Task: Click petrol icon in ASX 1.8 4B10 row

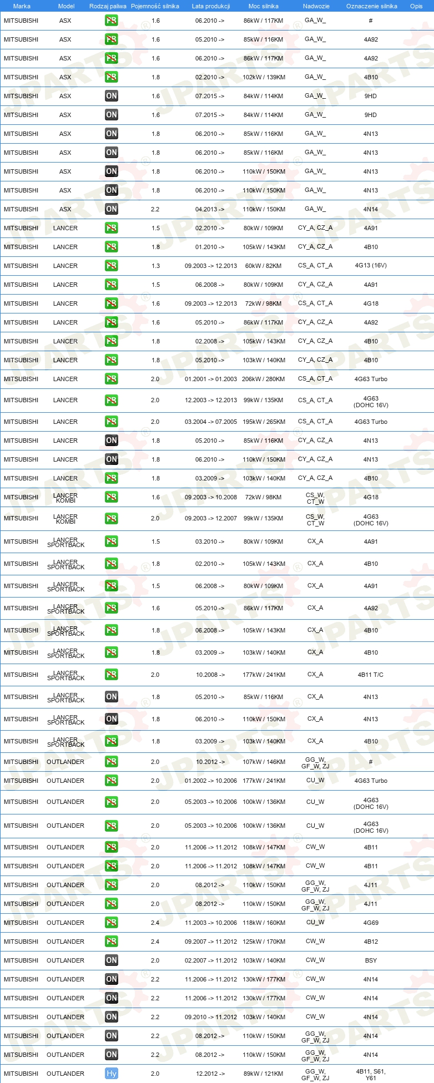Action: 112,77
